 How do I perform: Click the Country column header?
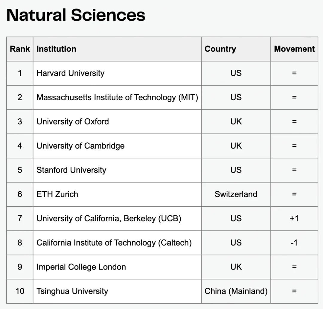coord(220,49)
